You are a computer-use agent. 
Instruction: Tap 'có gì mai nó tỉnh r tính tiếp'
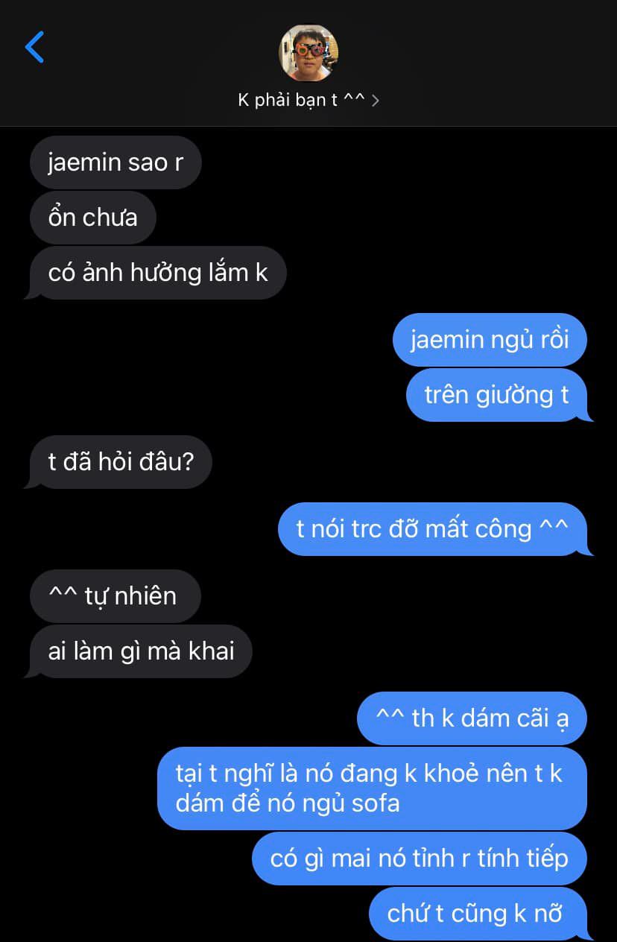[x=420, y=859]
